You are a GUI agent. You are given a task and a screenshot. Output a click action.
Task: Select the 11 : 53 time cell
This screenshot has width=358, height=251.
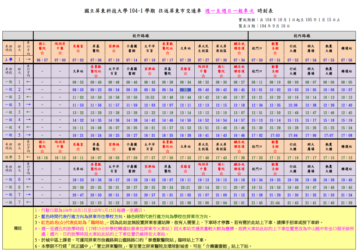(78, 105)
